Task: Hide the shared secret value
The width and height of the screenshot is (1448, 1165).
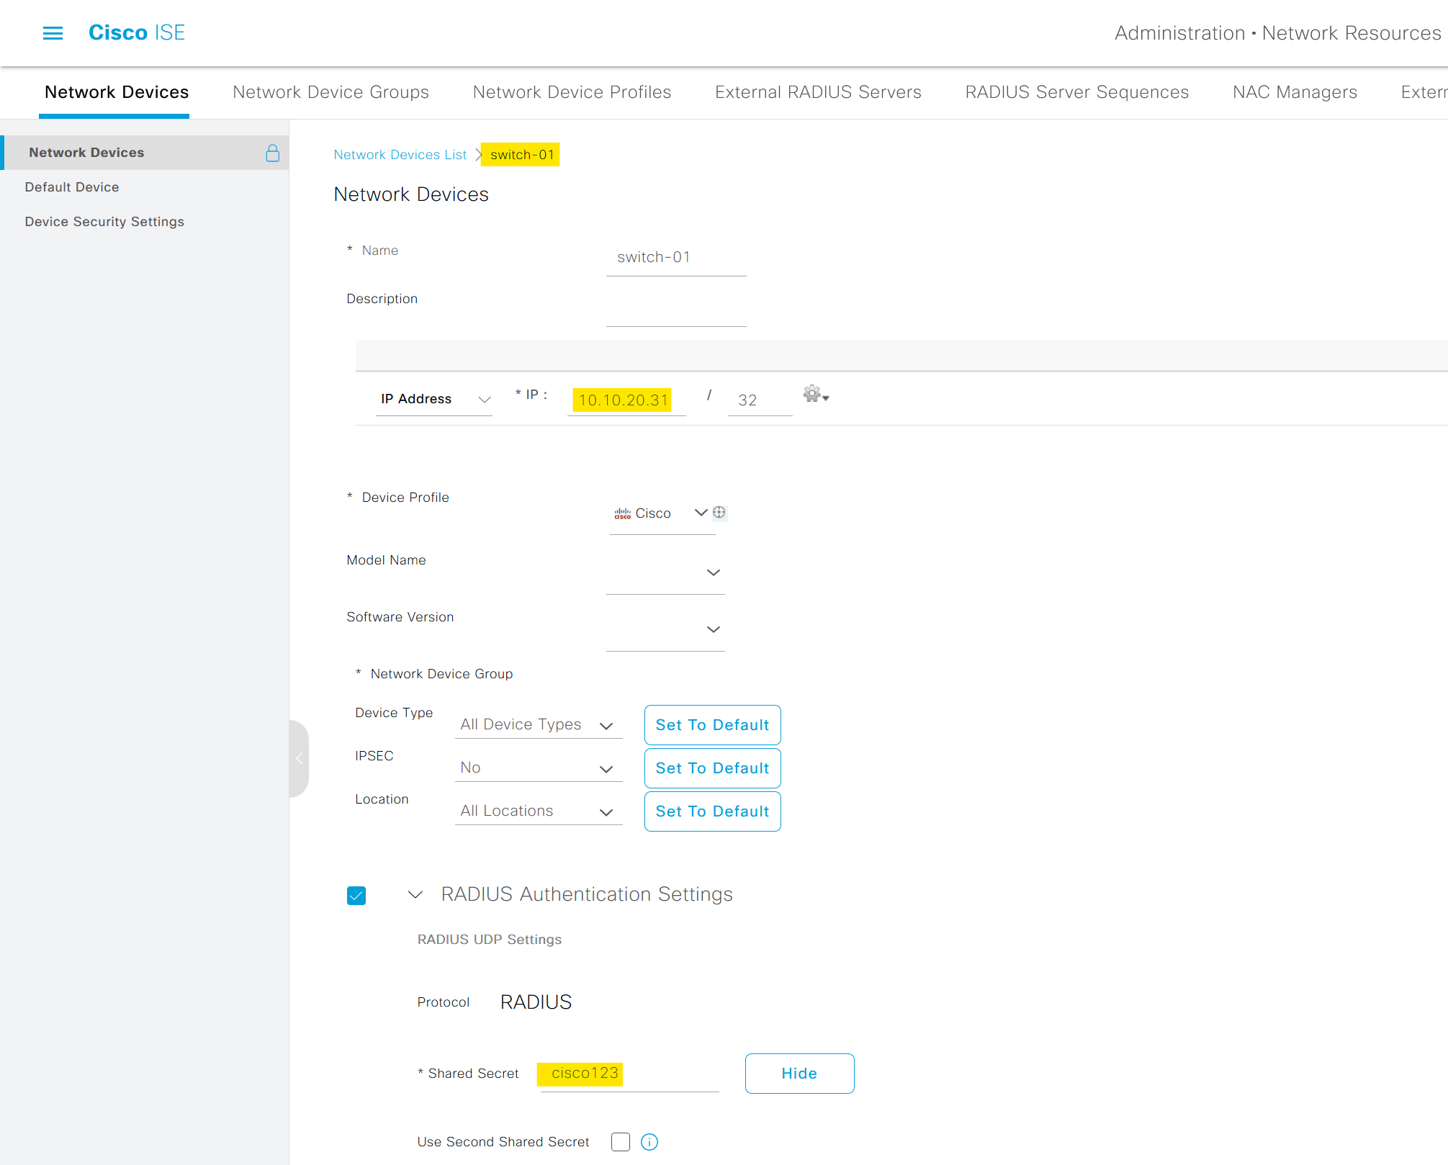Action: pyautogui.click(x=799, y=1073)
